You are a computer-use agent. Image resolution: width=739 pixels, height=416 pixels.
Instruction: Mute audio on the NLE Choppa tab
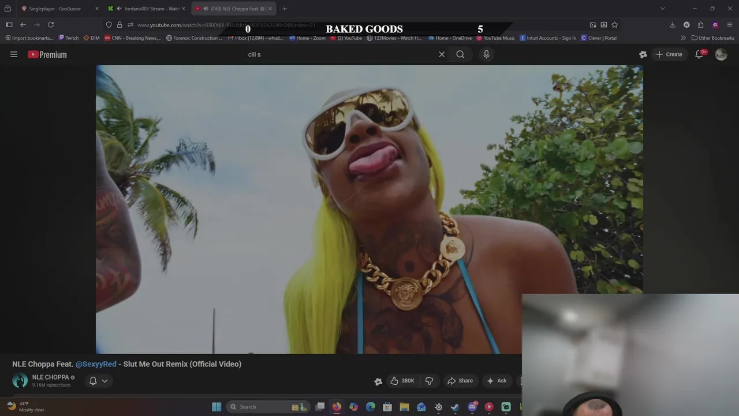tap(206, 9)
